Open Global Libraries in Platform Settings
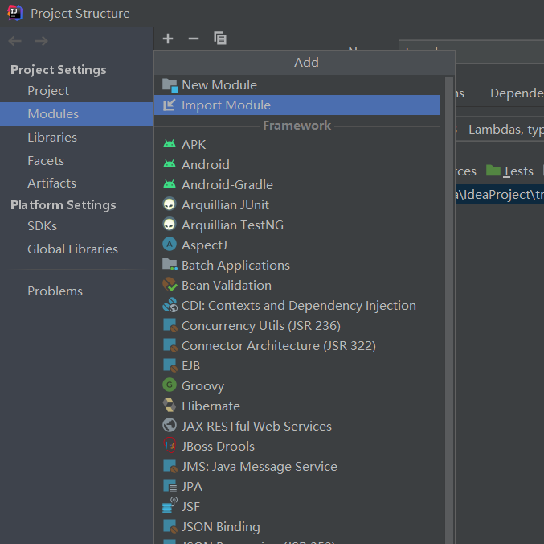This screenshot has width=544, height=544. pos(76,249)
